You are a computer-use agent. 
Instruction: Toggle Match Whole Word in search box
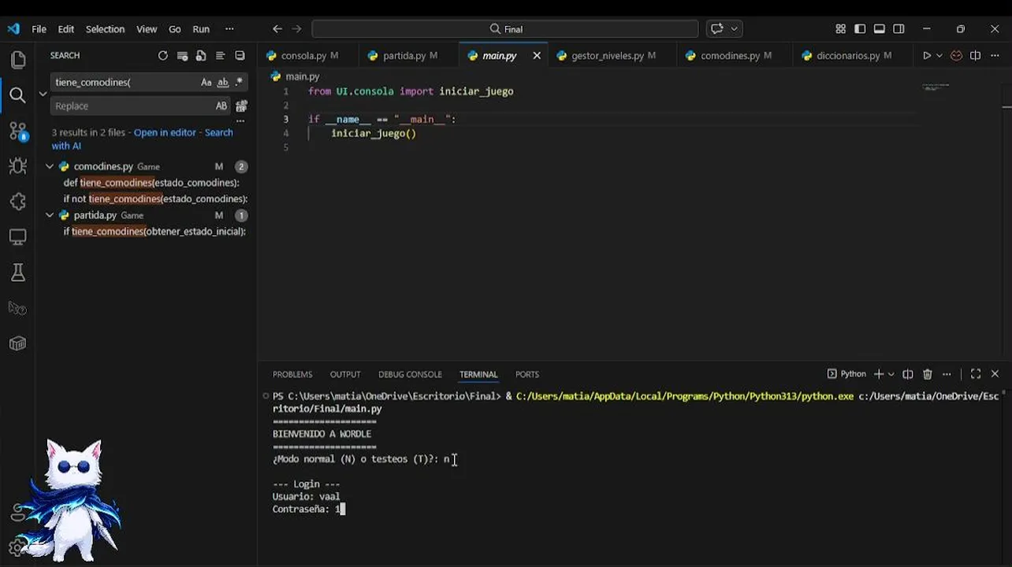point(223,83)
